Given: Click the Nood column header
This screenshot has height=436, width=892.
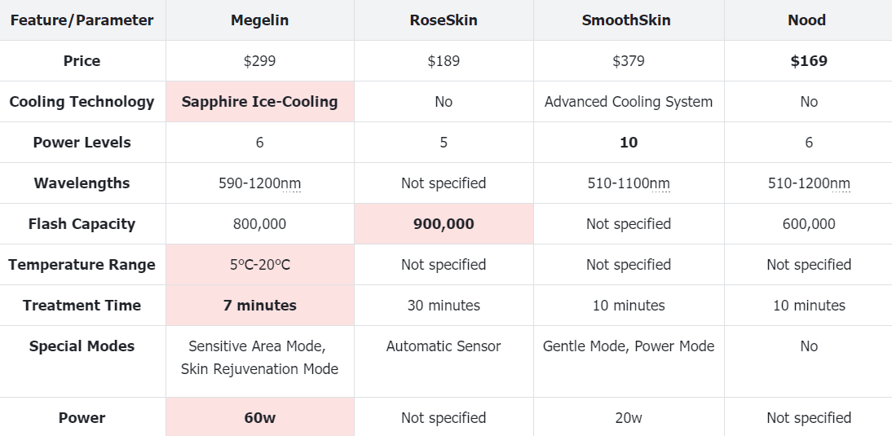Looking at the screenshot, I should (x=808, y=20).
